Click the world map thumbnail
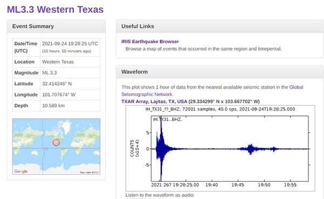 (56, 146)
